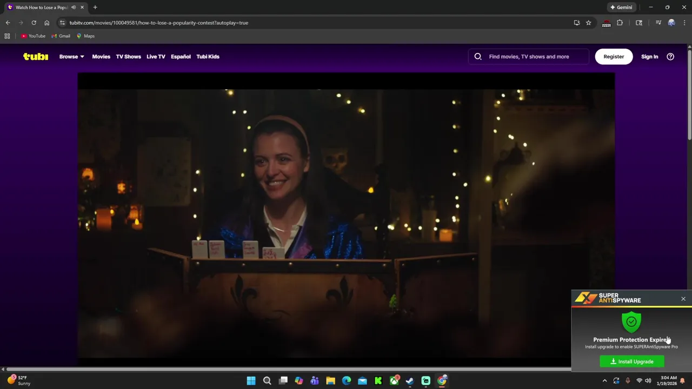Open Windows taskbar search
Viewport: 692px width, 389px height.
tap(267, 381)
